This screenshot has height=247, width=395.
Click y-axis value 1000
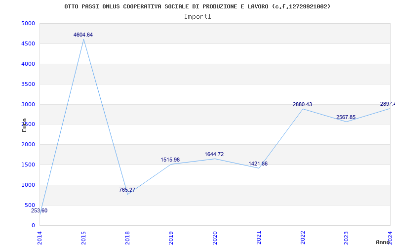28,185
